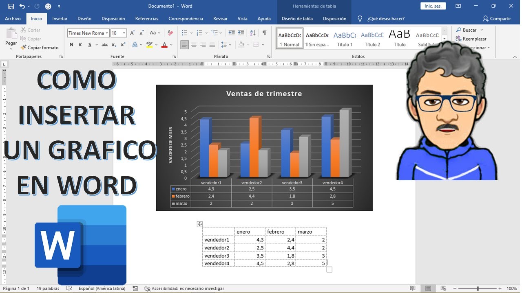Apply strikethrough (abc) formatting

(x=105, y=45)
